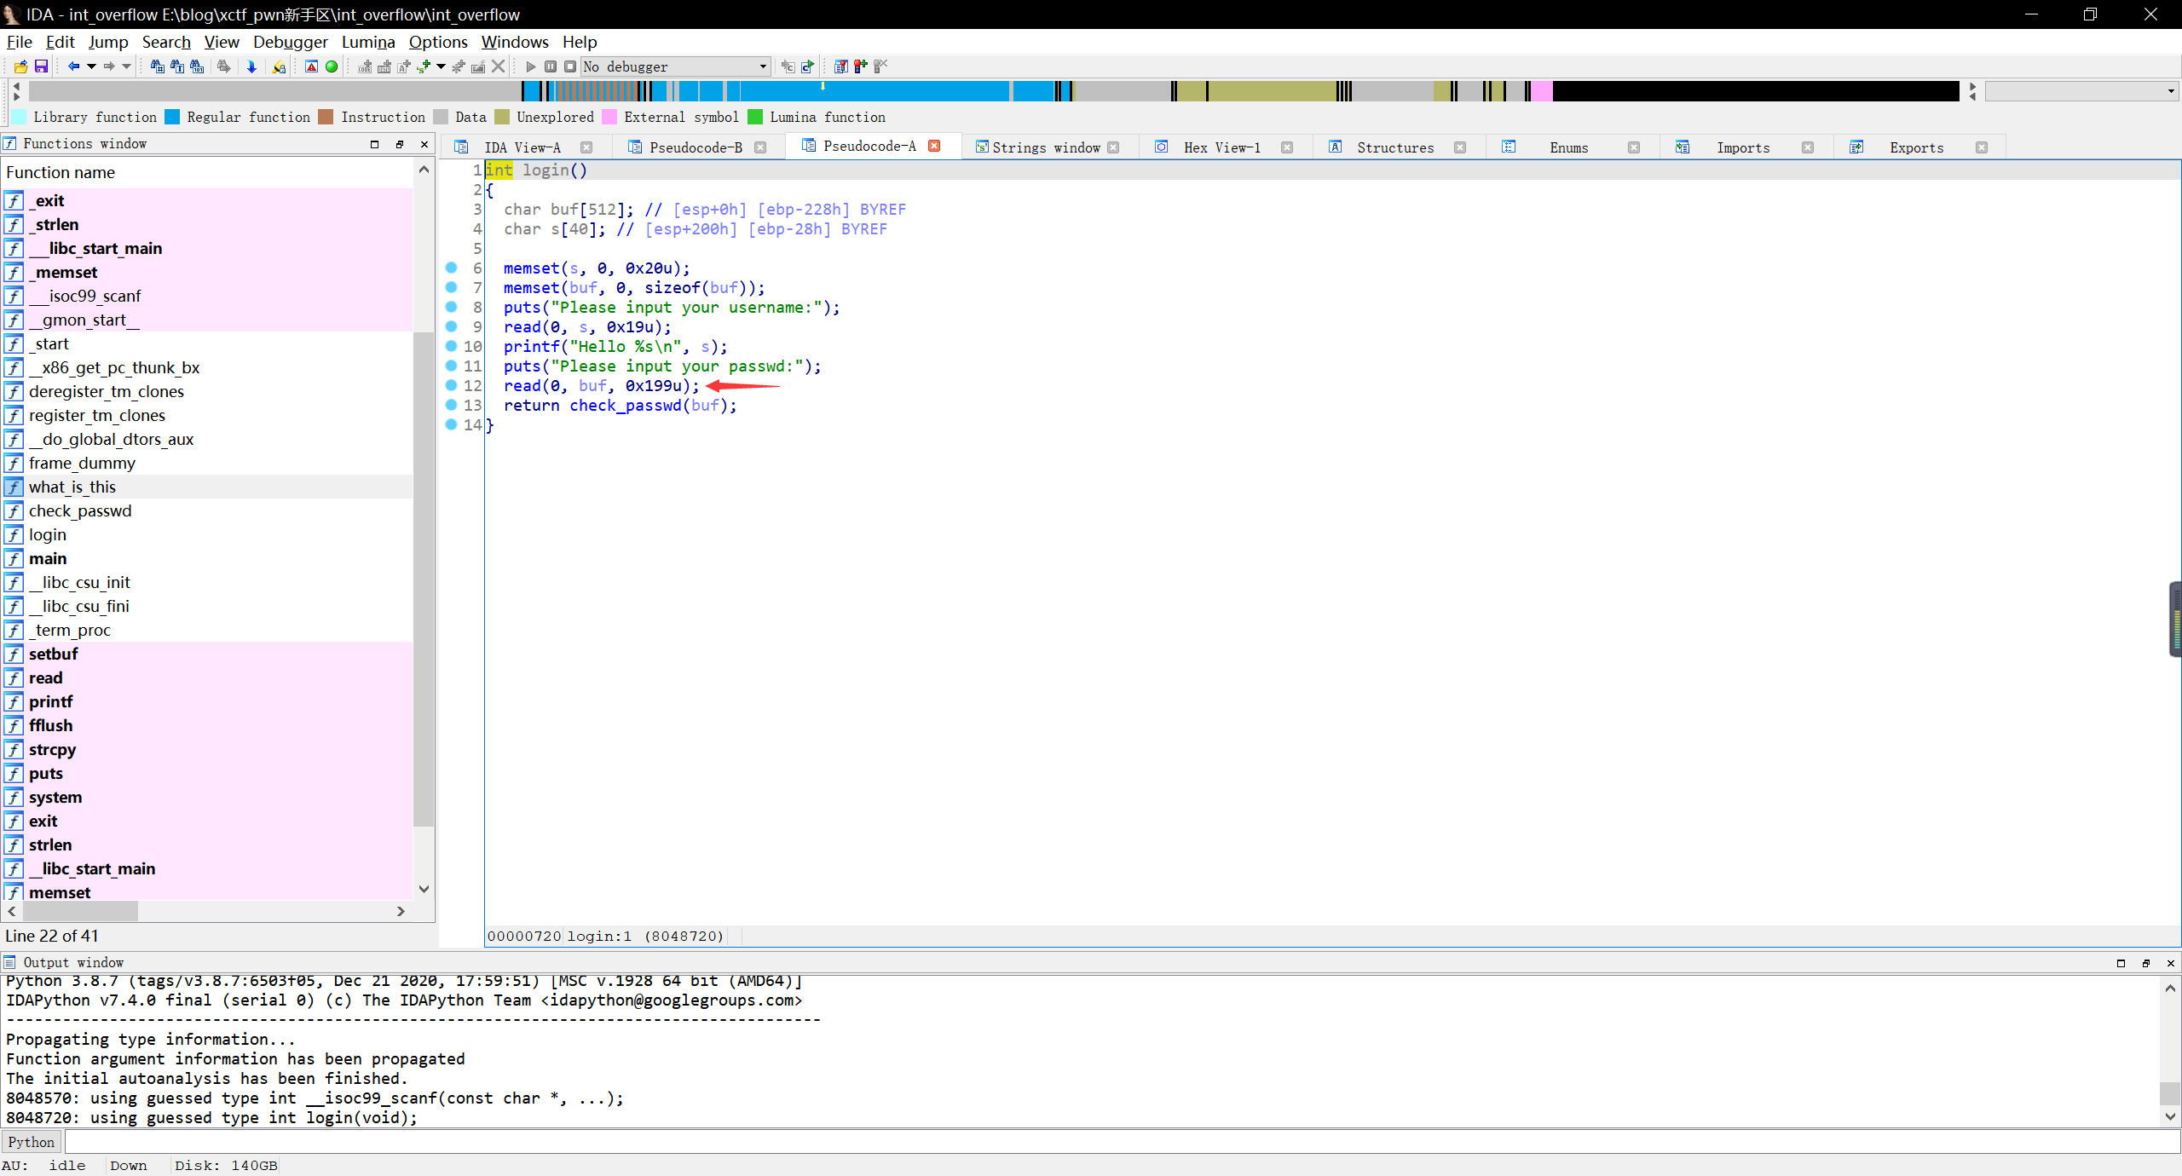Toggle breakpoint on line 7 memset buf

point(452,287)
